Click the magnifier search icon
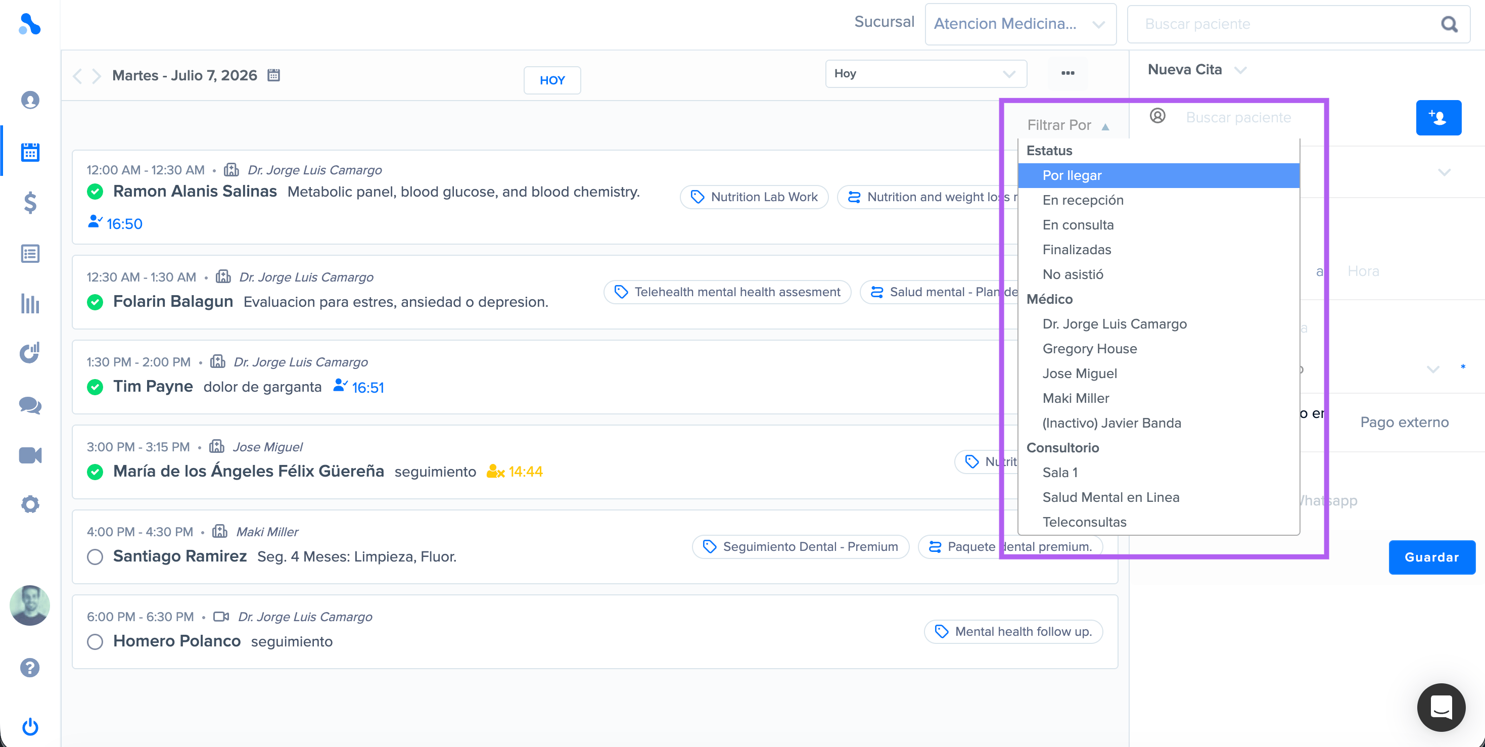1485x747 pixels. point(1449,24)
